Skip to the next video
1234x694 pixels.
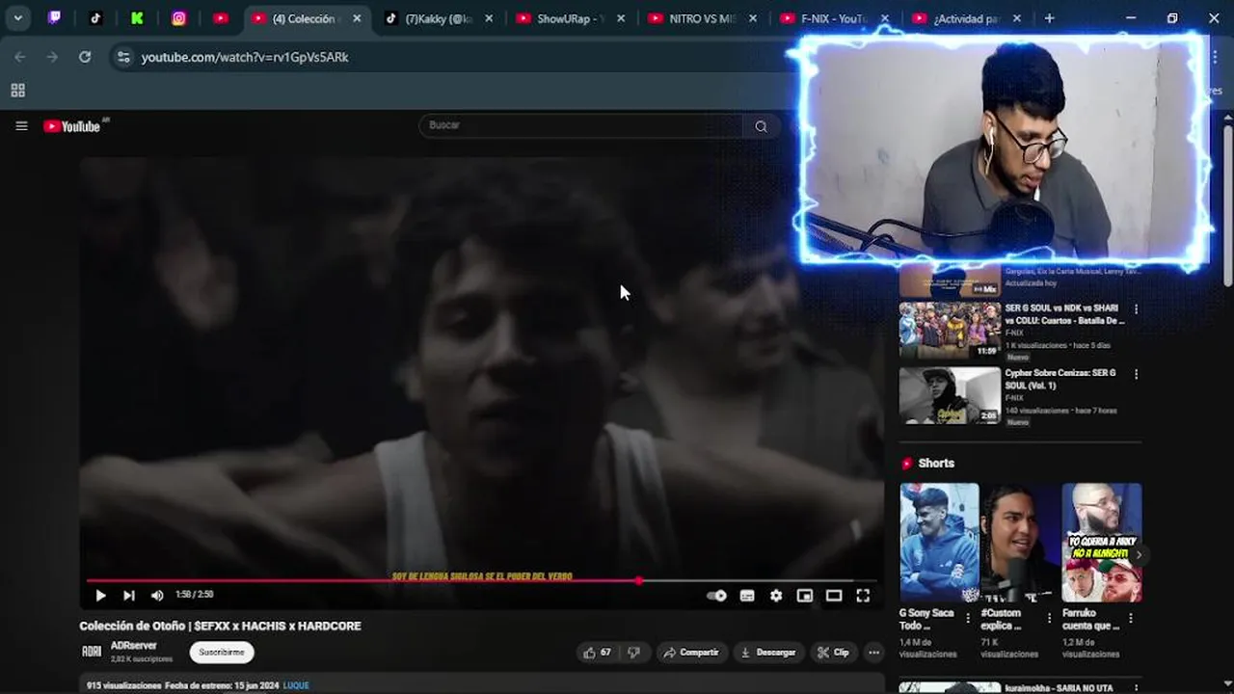point(128,596)
